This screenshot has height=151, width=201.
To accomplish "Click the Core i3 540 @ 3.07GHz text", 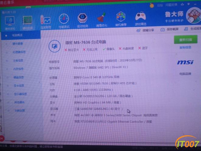I will pyautogui.click(x=97, y=77).
